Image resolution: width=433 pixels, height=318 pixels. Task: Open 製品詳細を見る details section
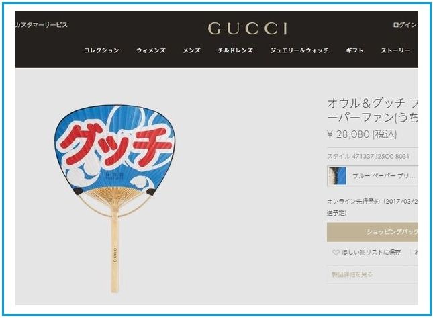coord(352,274)
